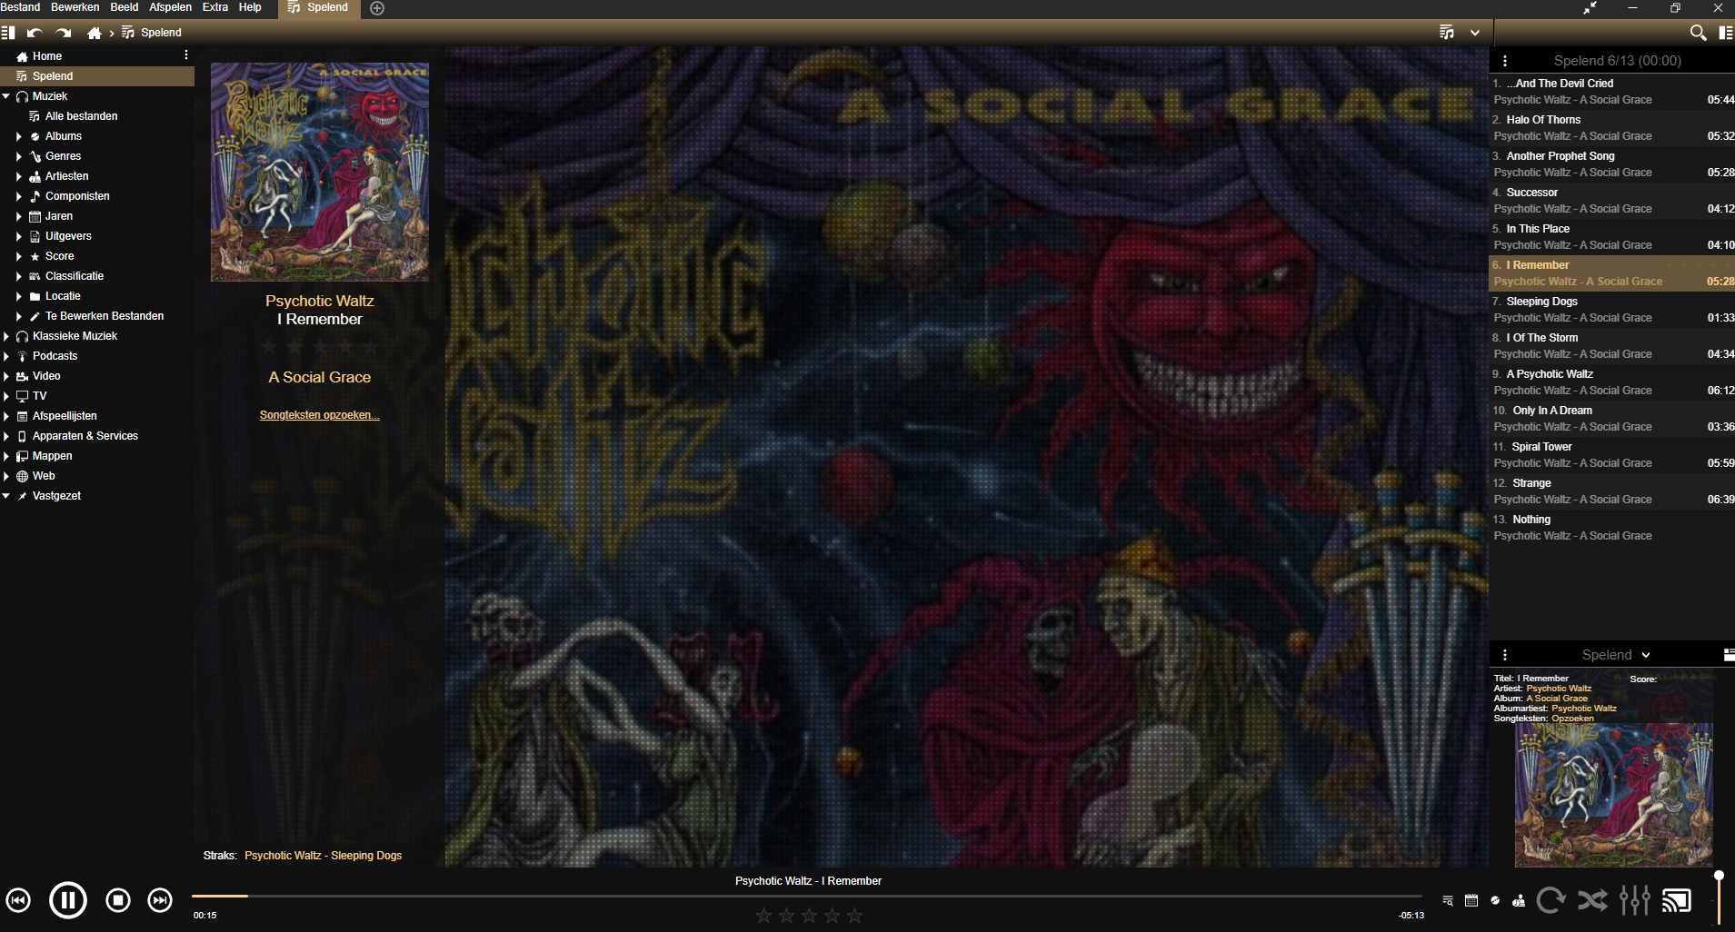
Task: Click the find-in-list icon in player bar
Action: click(1448, 901)
